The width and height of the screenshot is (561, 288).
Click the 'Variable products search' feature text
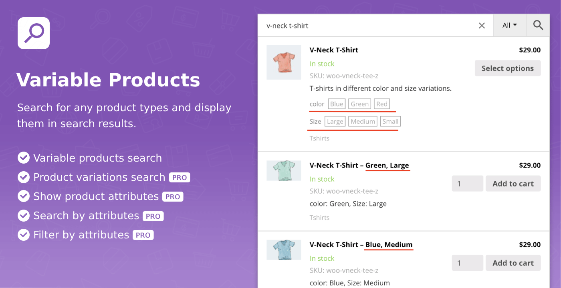98,158
